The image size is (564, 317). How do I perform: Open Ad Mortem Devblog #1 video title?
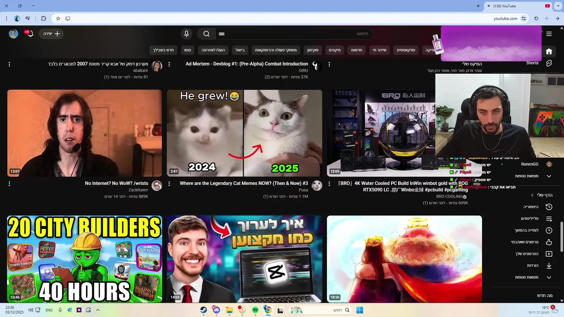click(247, 64)
